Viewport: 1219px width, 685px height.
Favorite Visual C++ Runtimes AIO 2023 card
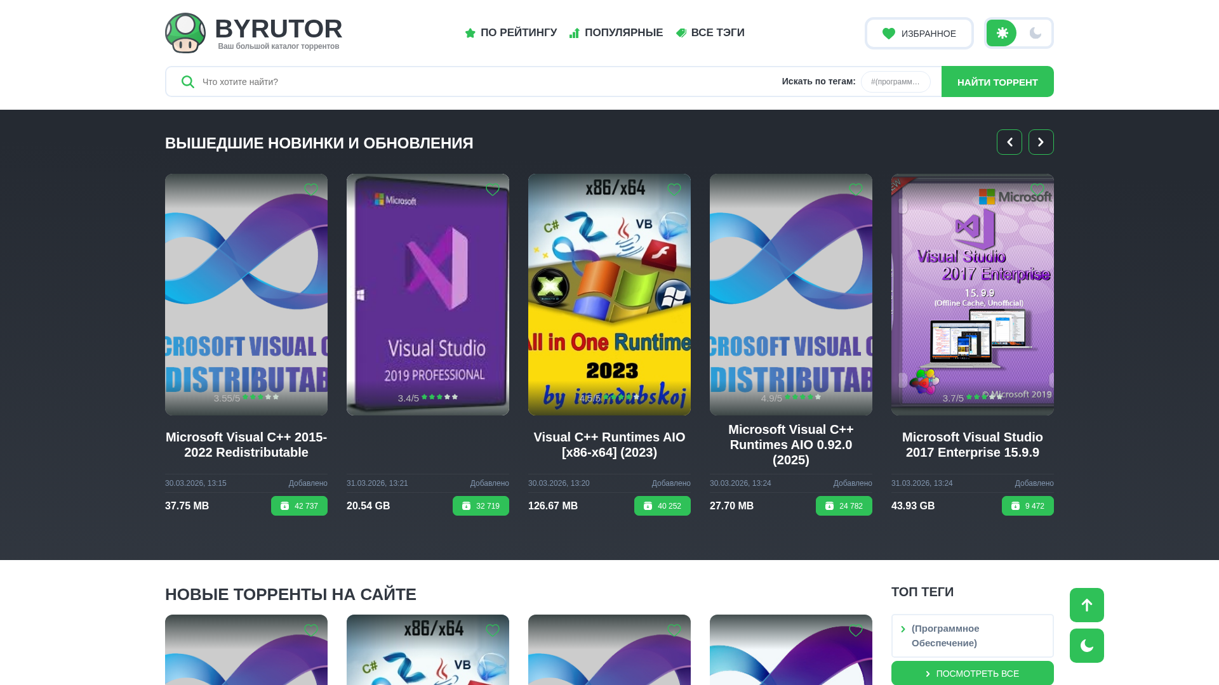click(674, 190)
